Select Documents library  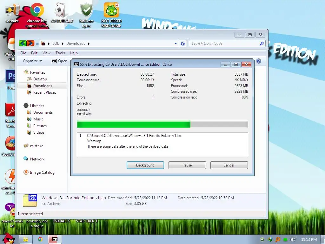[x=43, y=112]
